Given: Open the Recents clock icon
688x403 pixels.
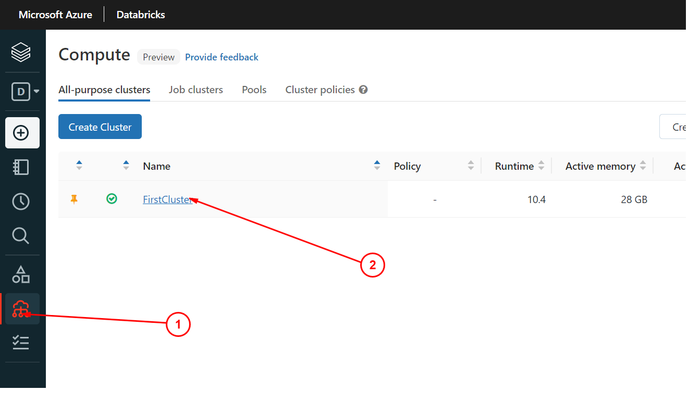Looking at the screenshot, I should tap(21, 201).
